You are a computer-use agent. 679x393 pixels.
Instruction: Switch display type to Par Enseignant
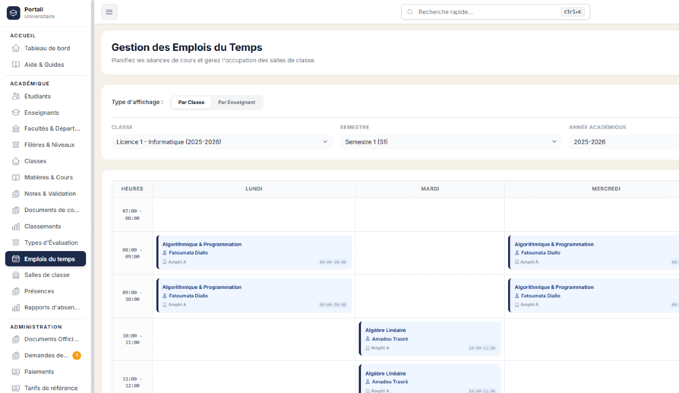click(x=237, y=102)
